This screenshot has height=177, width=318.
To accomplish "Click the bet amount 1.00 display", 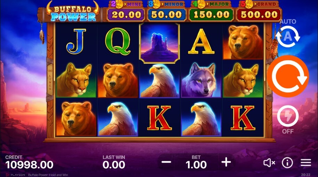I will click(x=196, y=164).
